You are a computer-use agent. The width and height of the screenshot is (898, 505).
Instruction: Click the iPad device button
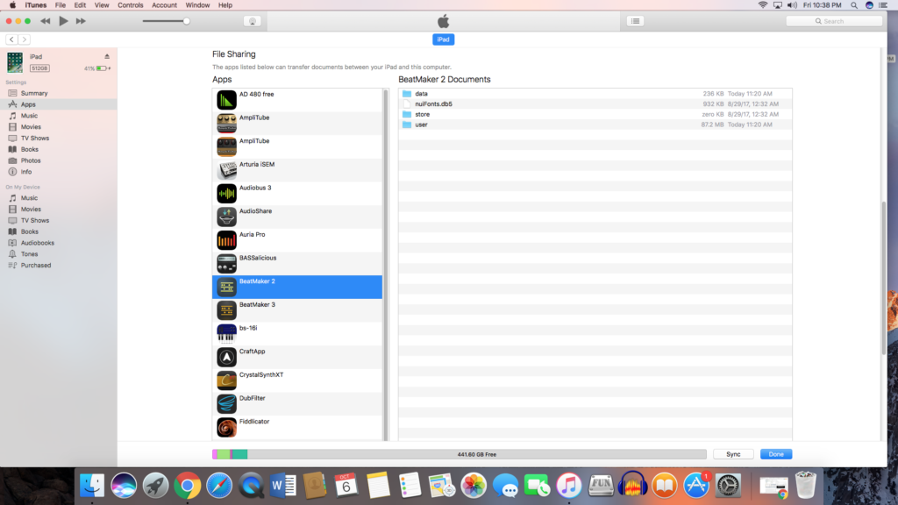443,39
